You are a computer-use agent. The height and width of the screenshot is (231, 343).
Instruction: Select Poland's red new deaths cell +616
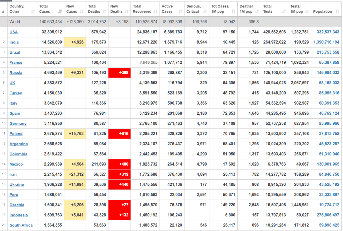120,134
